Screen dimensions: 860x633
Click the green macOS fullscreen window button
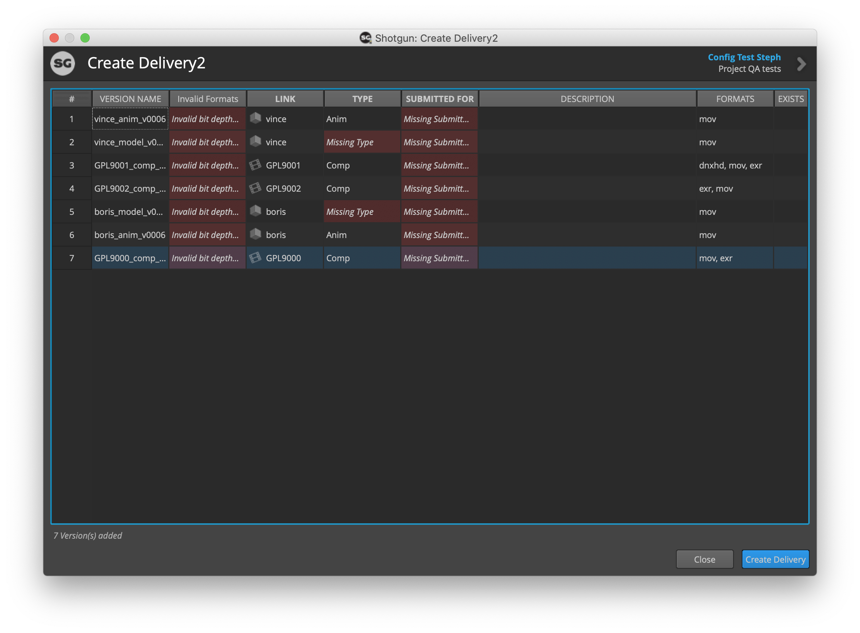(85, 38)
